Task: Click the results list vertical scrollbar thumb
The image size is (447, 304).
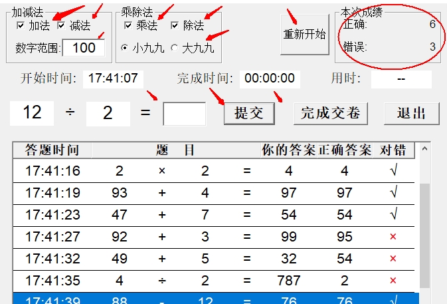Action: [x=424, y=235]
